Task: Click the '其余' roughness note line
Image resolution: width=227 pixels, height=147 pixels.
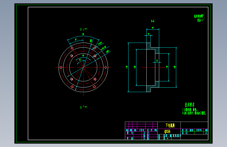Action: tap(201, 20)
